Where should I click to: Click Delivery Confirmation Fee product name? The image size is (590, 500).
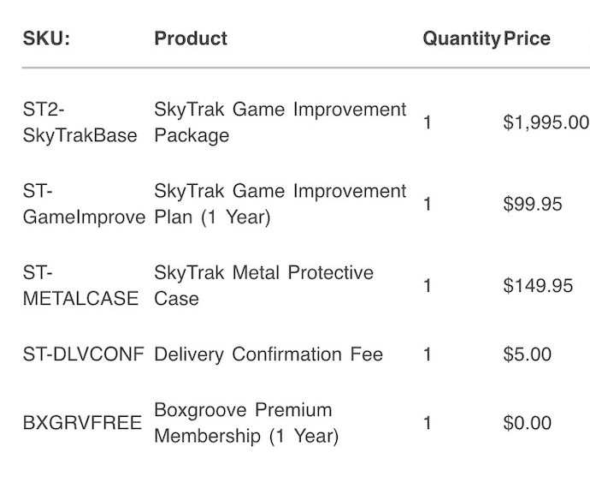[268, 354]
